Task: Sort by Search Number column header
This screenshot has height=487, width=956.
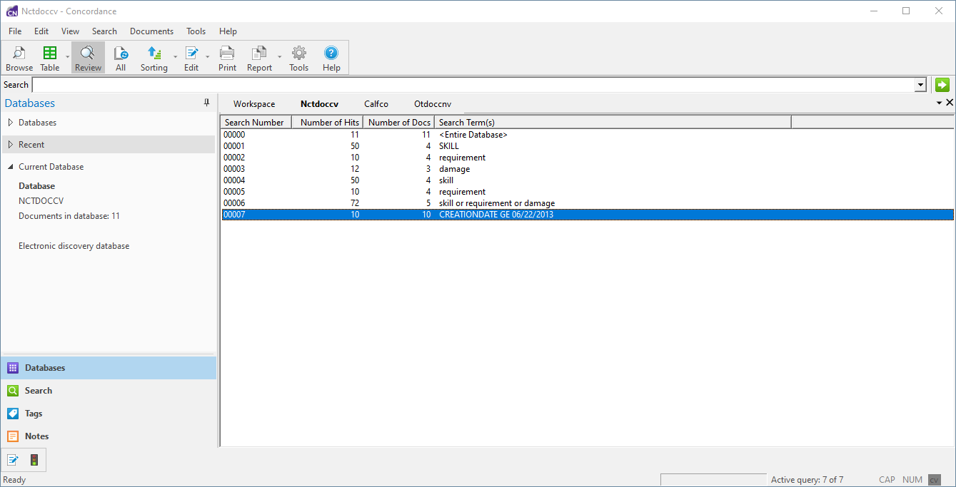Action: click(256, 122)
